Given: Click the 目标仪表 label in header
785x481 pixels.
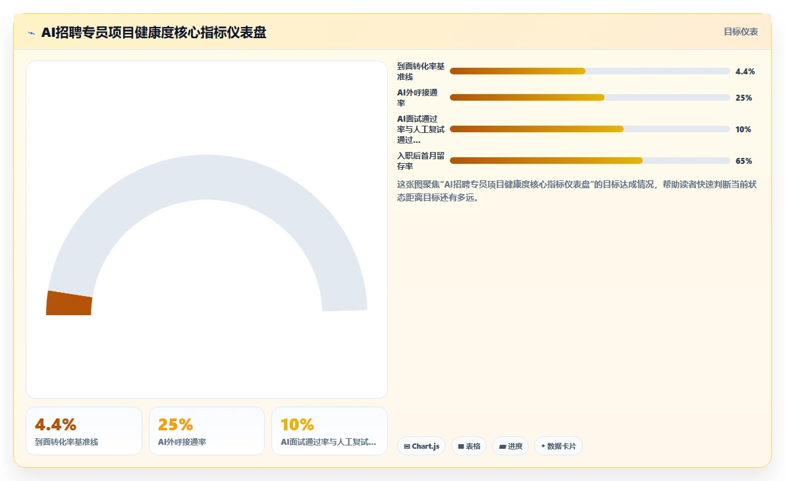Looking at the screenshot, I should pos(741,32).
